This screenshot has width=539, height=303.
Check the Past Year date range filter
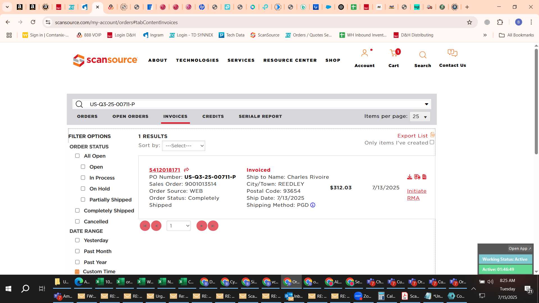77,262
